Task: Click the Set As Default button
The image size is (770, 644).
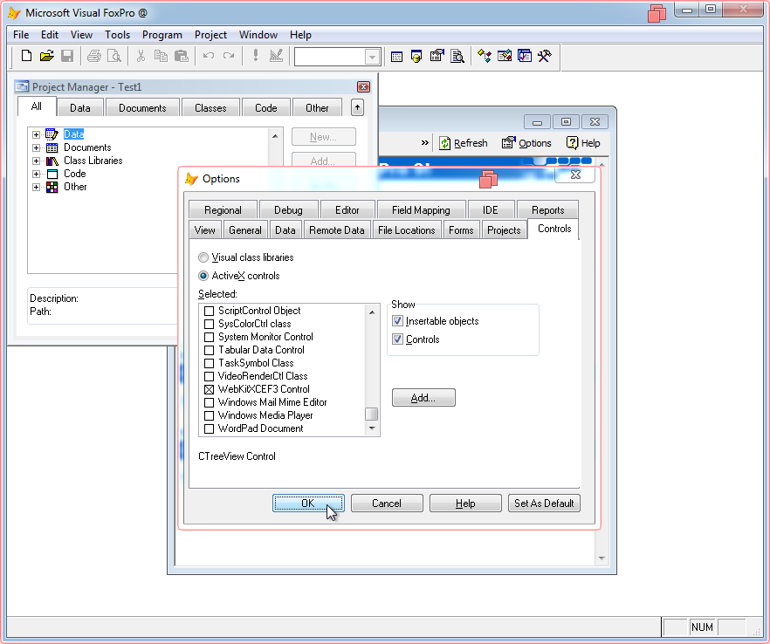Action: click(544, 504)
